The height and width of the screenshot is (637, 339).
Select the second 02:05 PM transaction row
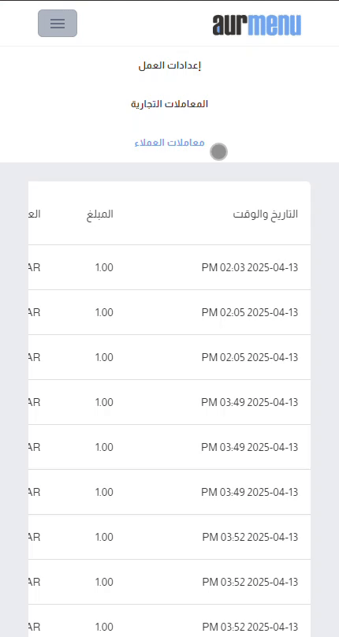click(169, 357)
